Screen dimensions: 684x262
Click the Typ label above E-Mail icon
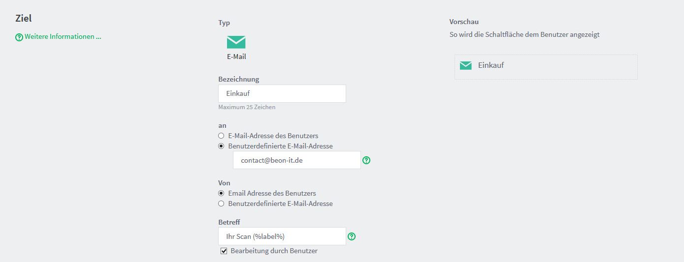(224, 23)
